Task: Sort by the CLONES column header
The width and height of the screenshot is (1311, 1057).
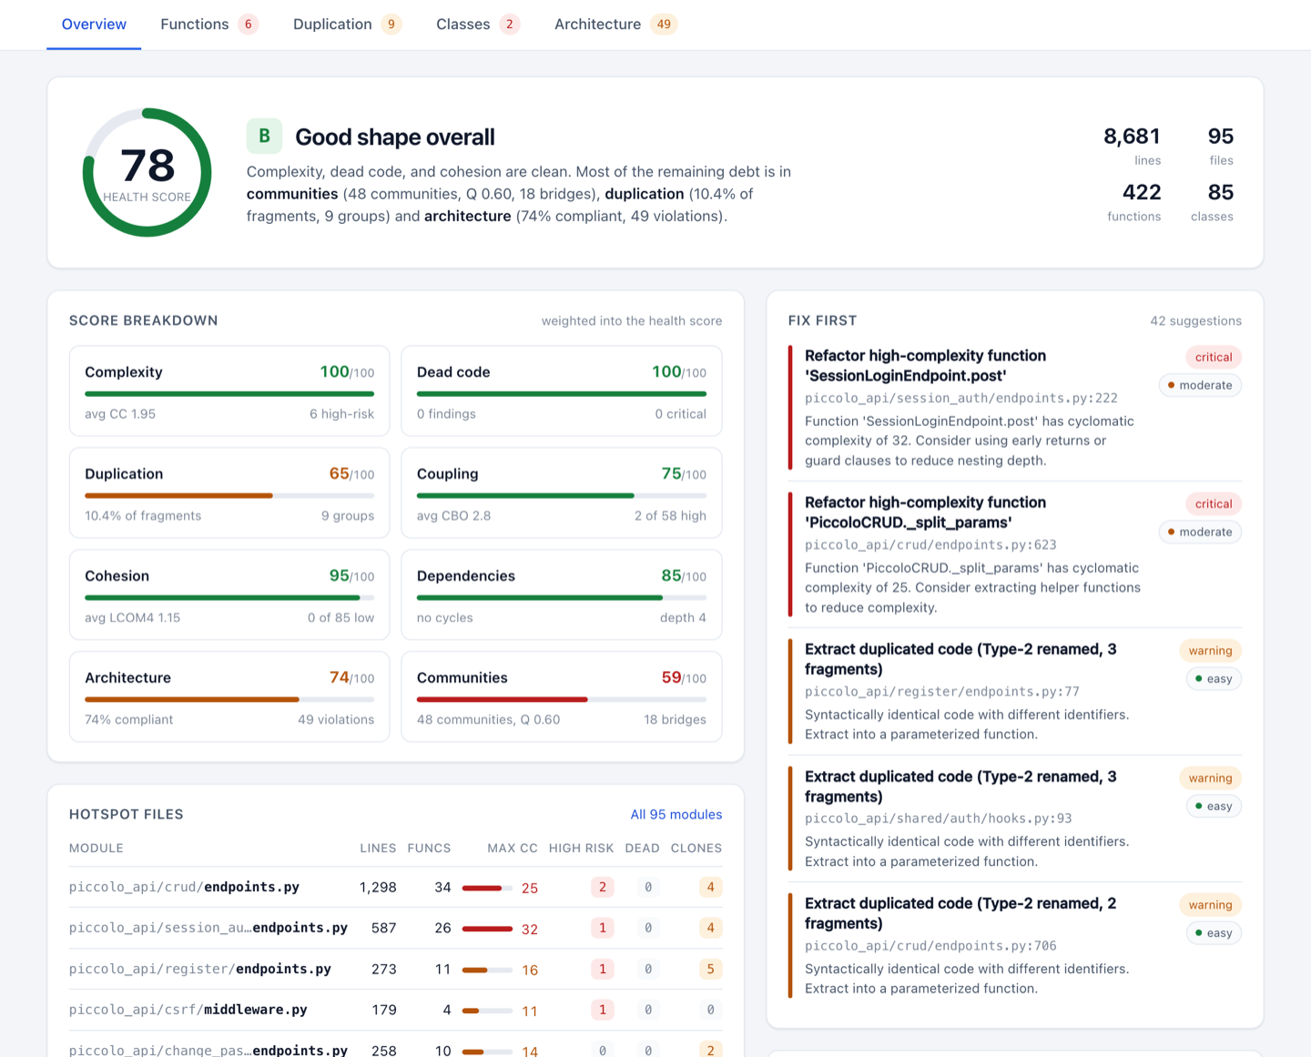Action: pos(696,849)
